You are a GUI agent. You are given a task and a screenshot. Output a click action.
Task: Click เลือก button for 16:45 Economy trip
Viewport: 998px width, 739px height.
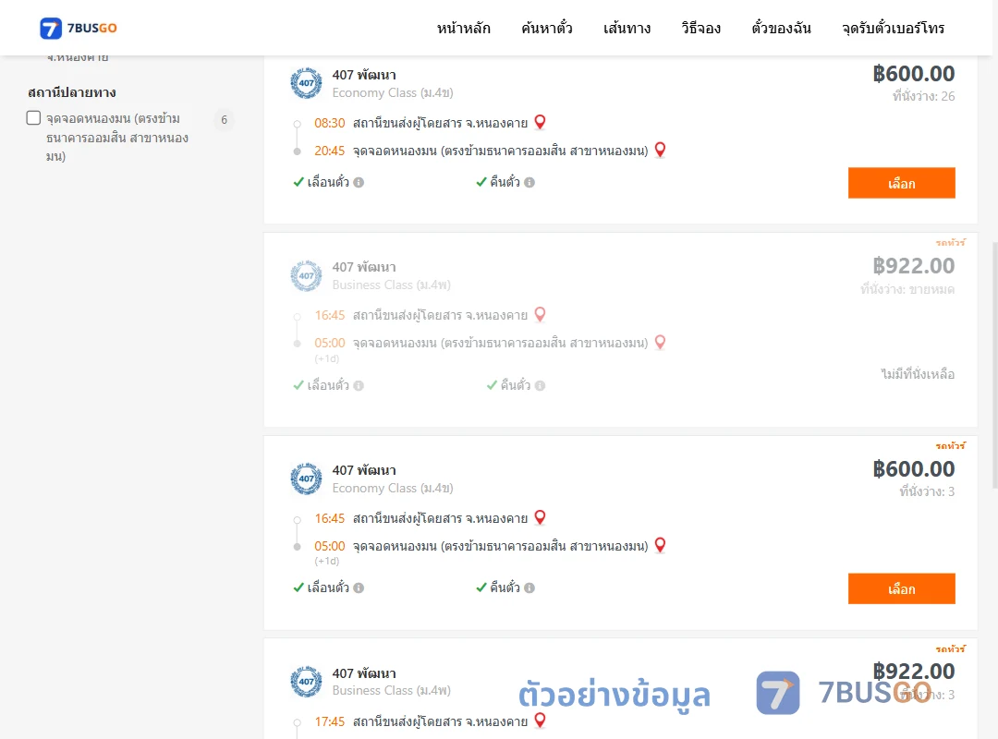[901, 588]
